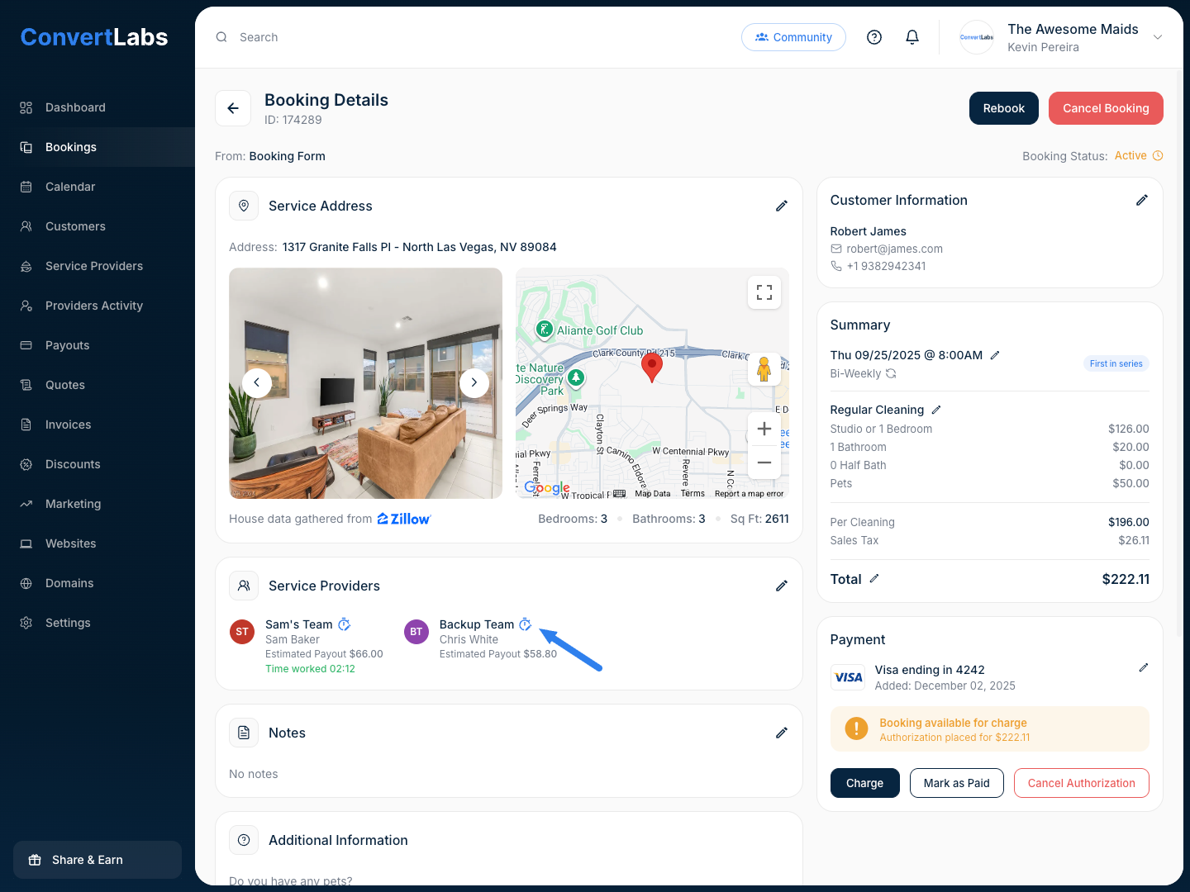Show next house photo
The image size is (1190, 892).
(x=474, y=382)
